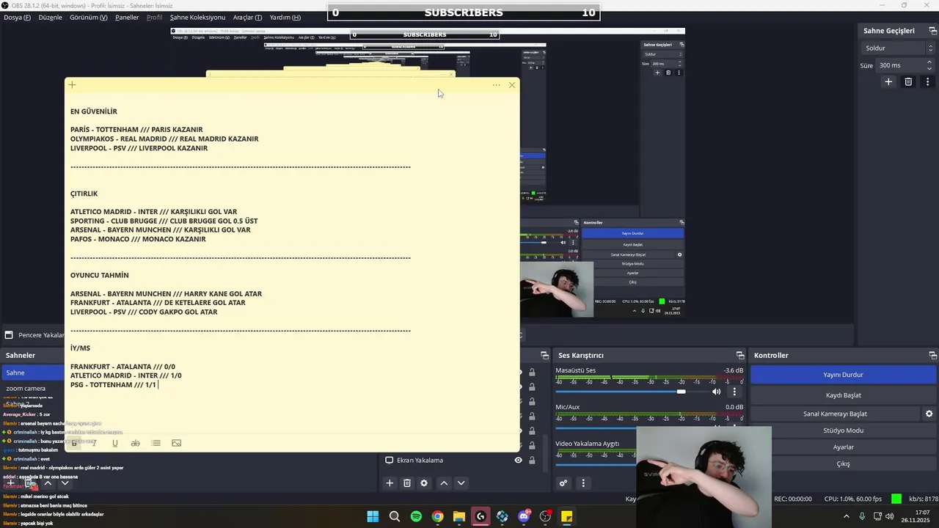Screen dimensions: 939x528
Task: Add a new scene transition with plus icon
Action: [888, 81]
